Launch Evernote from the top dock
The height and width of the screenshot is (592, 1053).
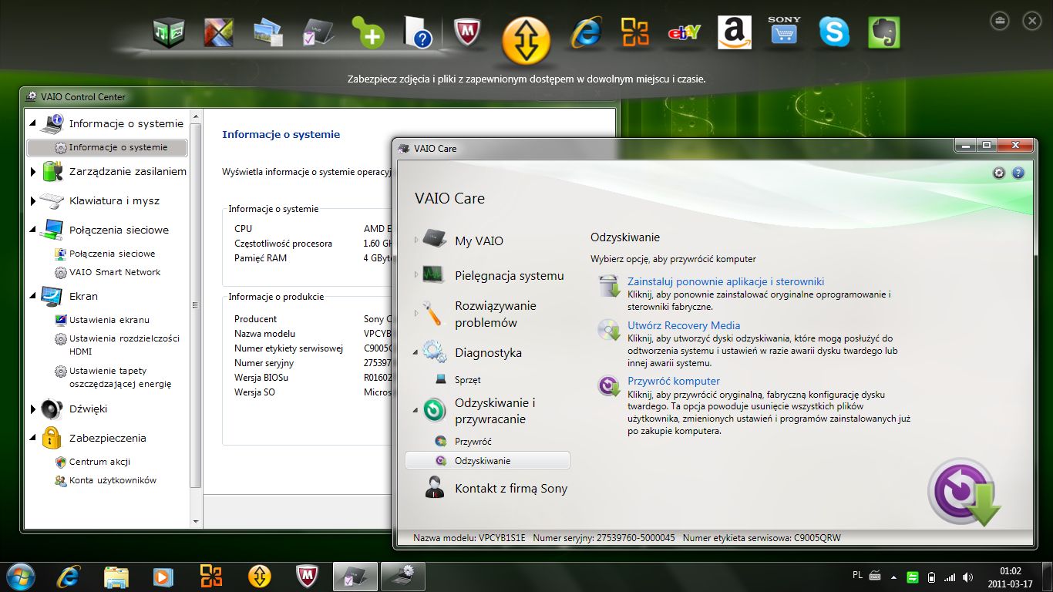pos(884,32)
